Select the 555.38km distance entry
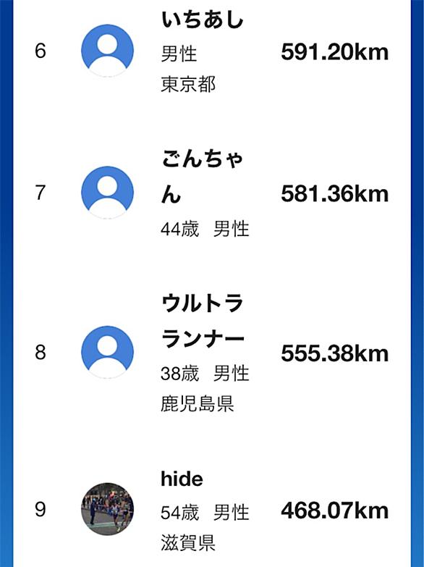The width and height of the screenshot is (424, 567). pyautogui.click(x=335, y=353)
